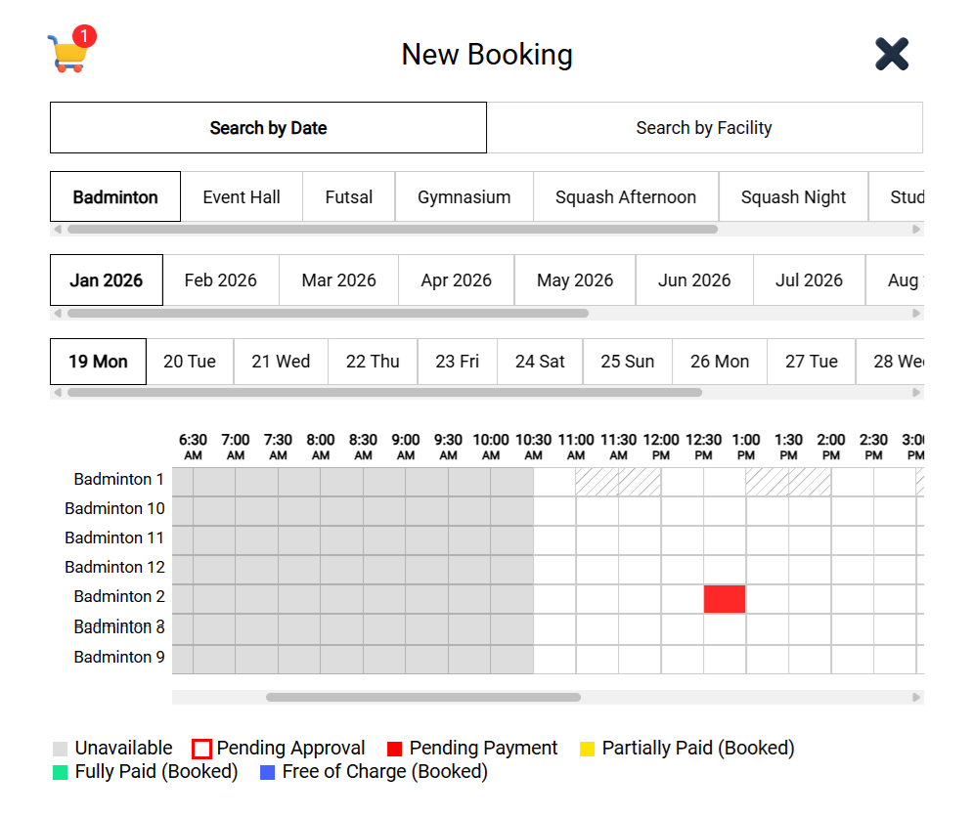View Squash Night availability
This screenshot has width=973, height=817.
[x=793, y=196]
